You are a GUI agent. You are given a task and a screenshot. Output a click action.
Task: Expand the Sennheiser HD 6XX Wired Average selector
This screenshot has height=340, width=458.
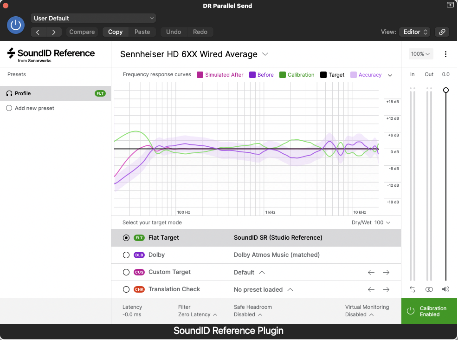coord(265,54)
